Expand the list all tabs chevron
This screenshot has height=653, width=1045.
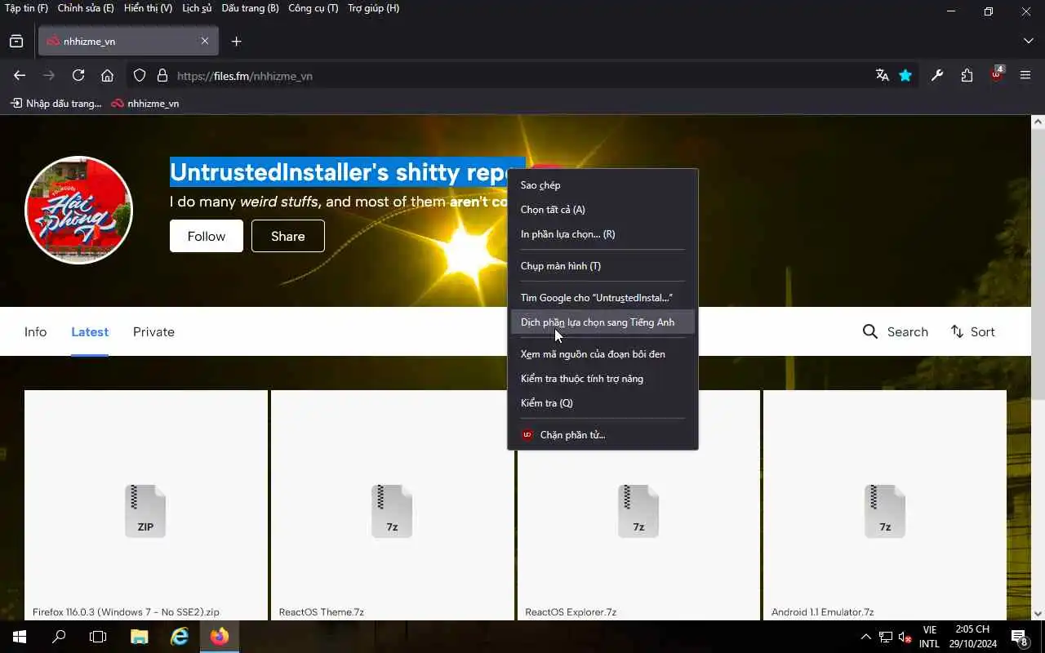[x=1028, y=41]
